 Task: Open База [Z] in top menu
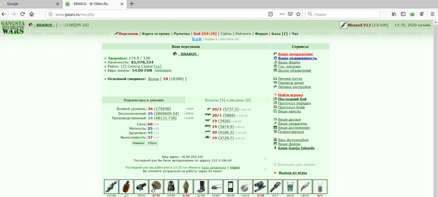click(280, 34)
